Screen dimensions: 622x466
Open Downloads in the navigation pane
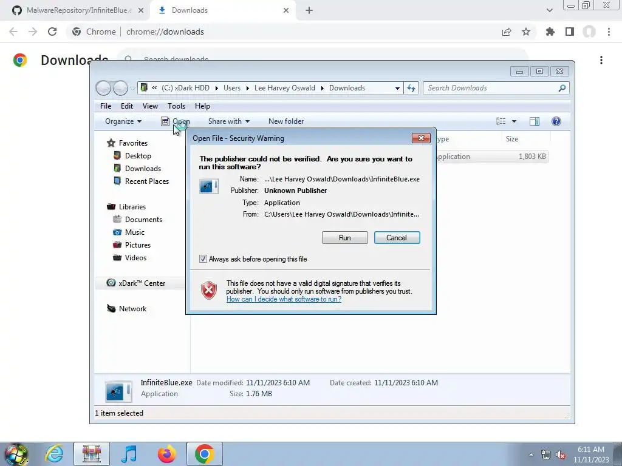pos(143,169)
